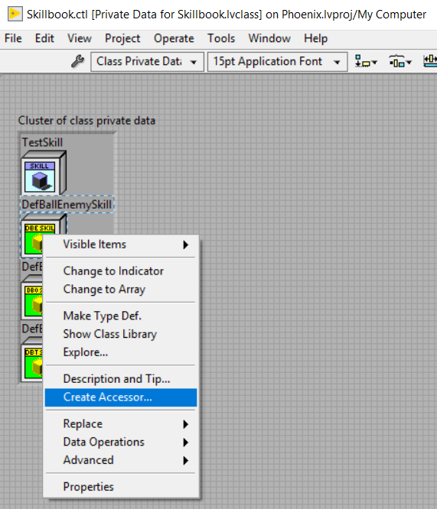The height and width of the screenshot is (509, 437).
Task: Click the DBO skill class icon
Action: (x=32, y=300)
